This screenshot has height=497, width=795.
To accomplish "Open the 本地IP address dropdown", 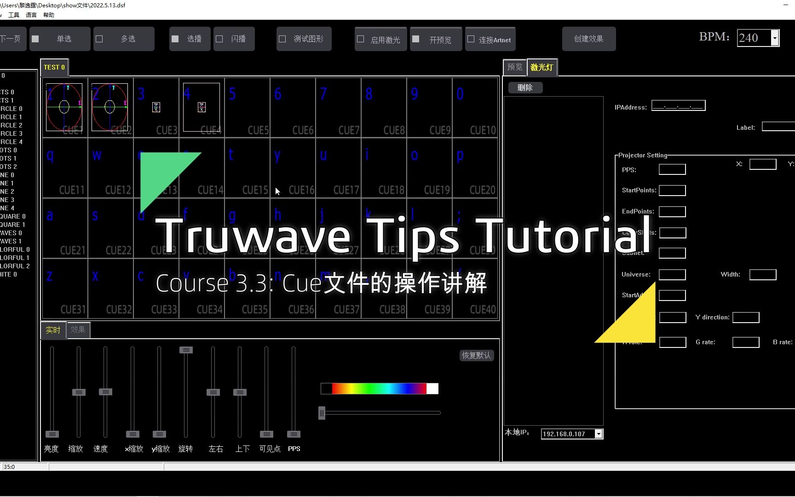I will 599,433.
